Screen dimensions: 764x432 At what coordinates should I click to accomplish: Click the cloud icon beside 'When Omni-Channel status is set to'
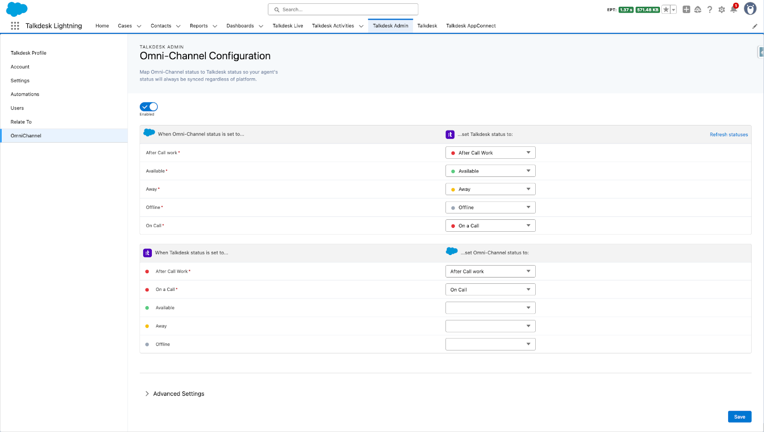tap(149, 133)
